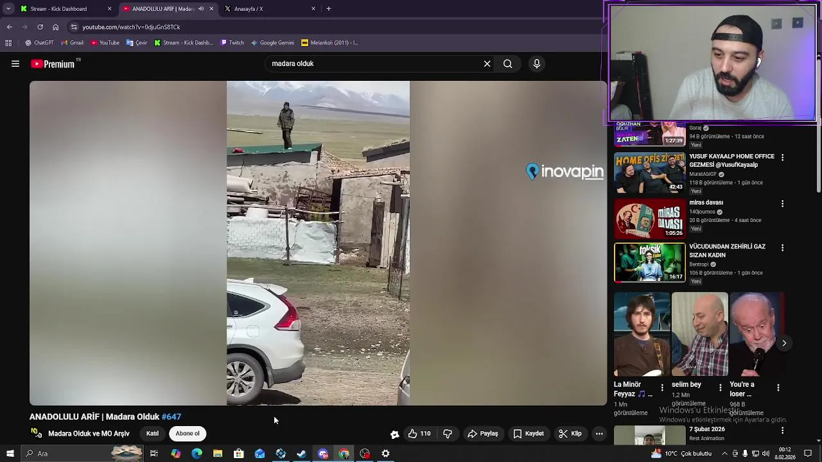Screen dimensions: 822x462
Task: Like the video with thumbs-up 110
Action: point(419,434)
